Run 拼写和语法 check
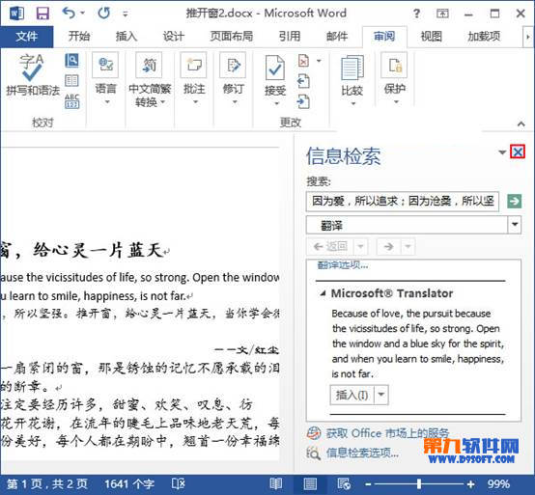The height and width of the screenshot is (495, 535). point(33,75)
